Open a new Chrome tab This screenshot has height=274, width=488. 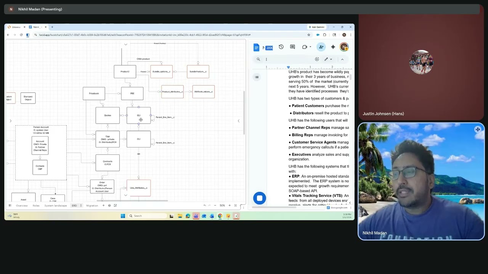52,27
